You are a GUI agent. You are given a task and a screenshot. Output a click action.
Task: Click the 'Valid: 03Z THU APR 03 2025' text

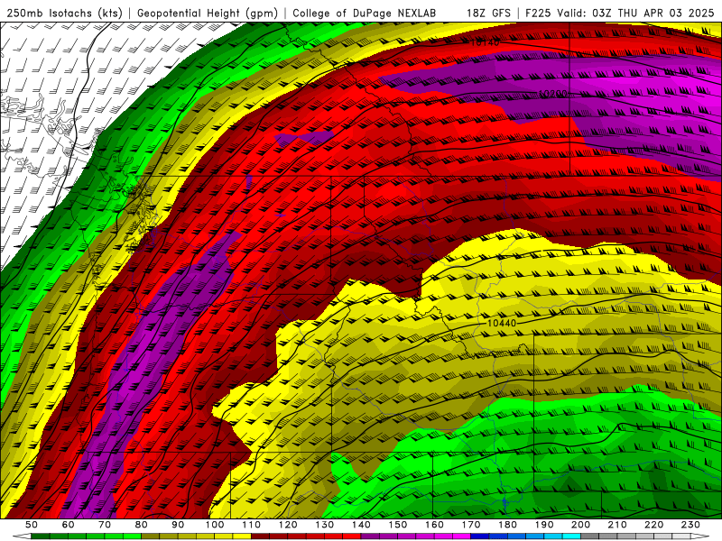(635, 14)
